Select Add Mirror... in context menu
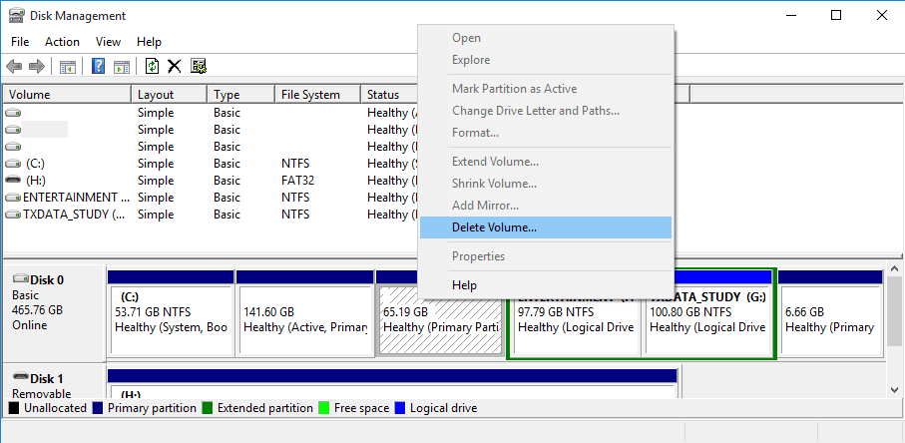905x443 pixels. 546,206
